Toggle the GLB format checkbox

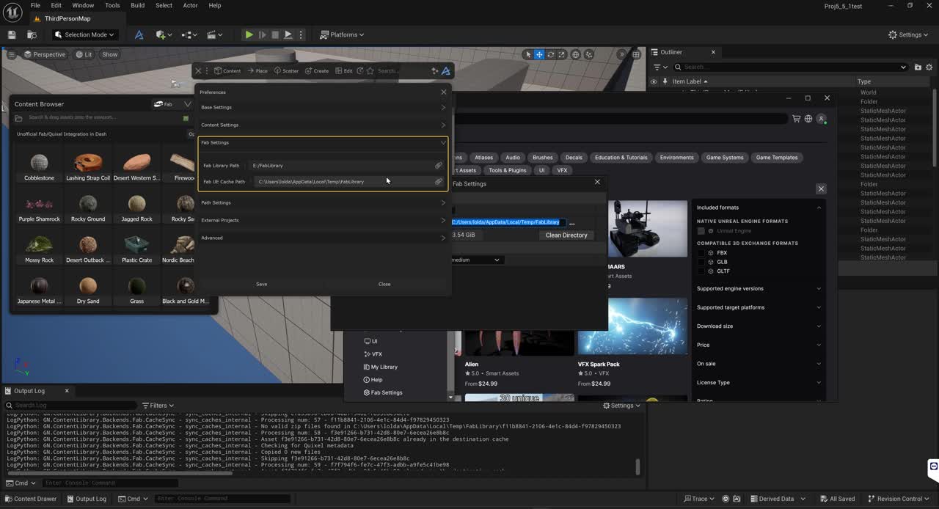701,262
